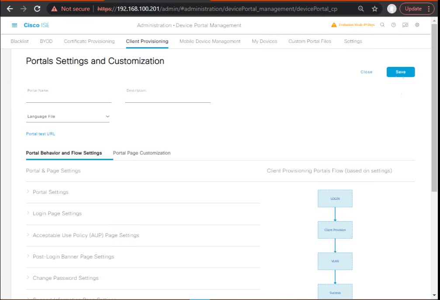Image resolution: width=440 pixels, height=300 pixels.
Task: Click the Success flow box
Action: click(335, 292)
